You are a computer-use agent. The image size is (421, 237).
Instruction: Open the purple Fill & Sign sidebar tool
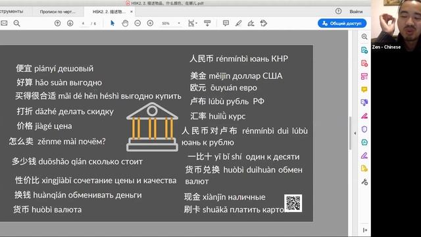pyautogui.click(x=364, y=155)
